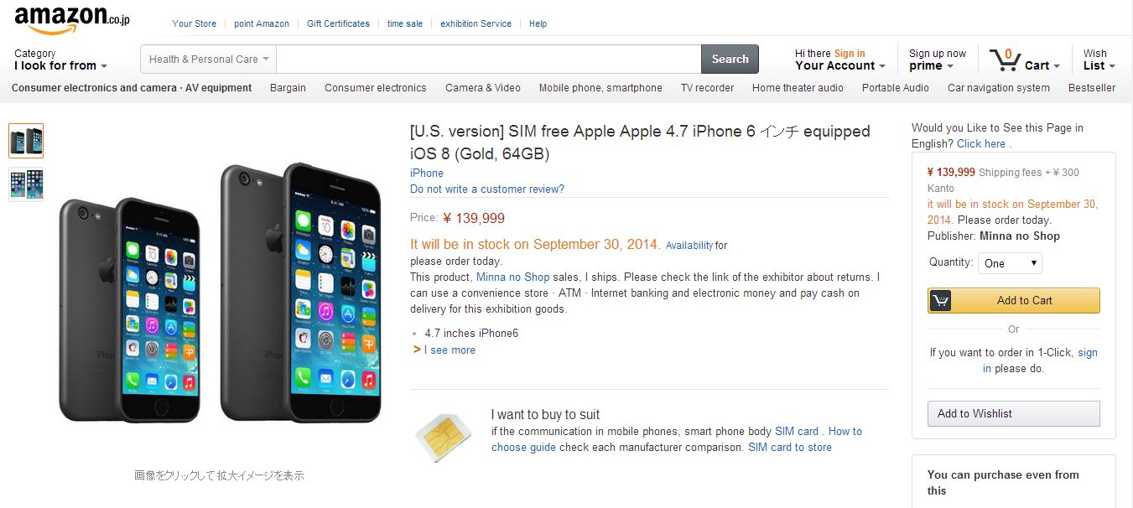Click the arrow beside 'I see more'
The height and width of the screenshot is (508, 1133).
pyautogui.click(x=415, y=350)
